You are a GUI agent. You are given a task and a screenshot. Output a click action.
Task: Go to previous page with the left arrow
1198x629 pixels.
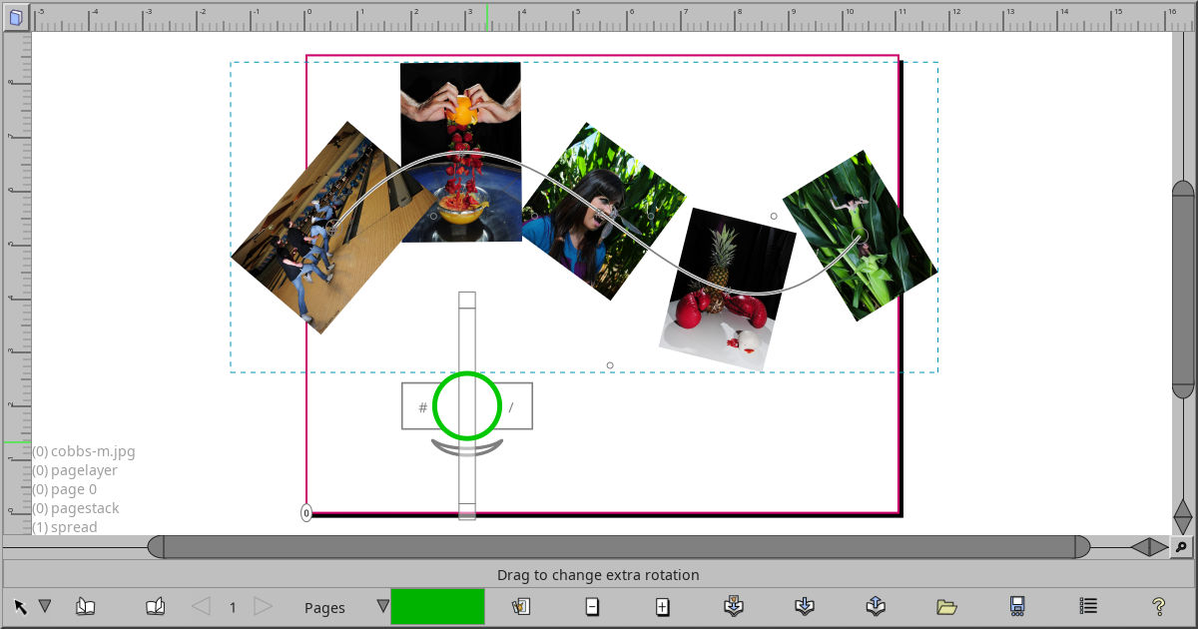(199, 605)
